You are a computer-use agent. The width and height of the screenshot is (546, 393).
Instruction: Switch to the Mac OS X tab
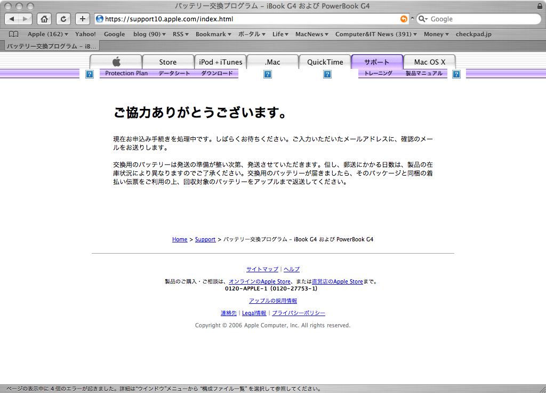(x=430, y=62)
